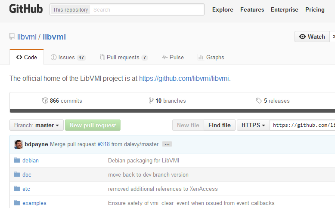View the 10 branches
Viewport: 335px width, 208px height.
pos(167,101)
